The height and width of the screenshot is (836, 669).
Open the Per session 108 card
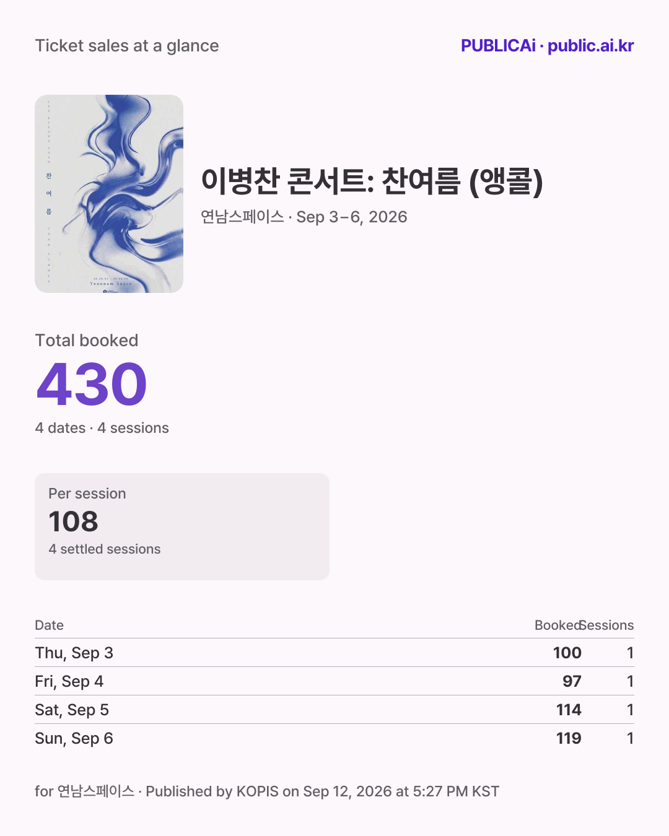tap(182, 526)
